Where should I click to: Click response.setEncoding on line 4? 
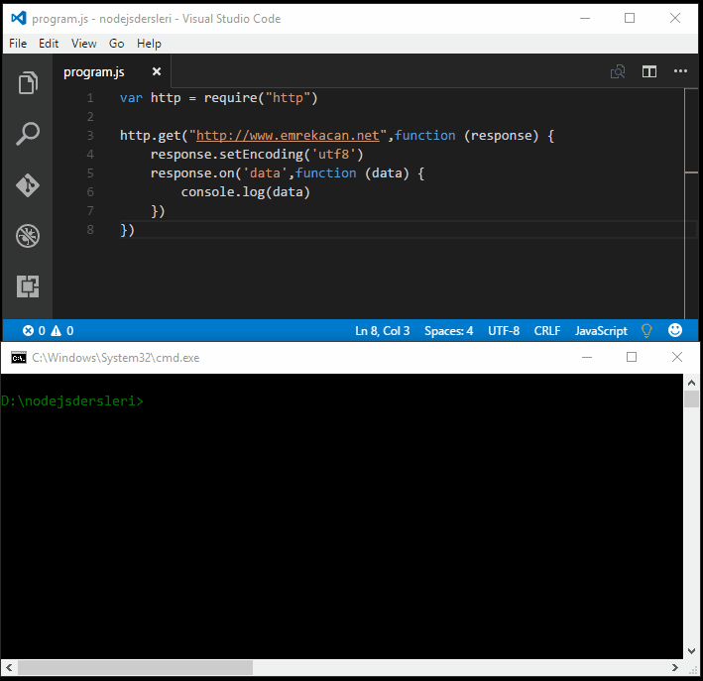tap(227, 155)
